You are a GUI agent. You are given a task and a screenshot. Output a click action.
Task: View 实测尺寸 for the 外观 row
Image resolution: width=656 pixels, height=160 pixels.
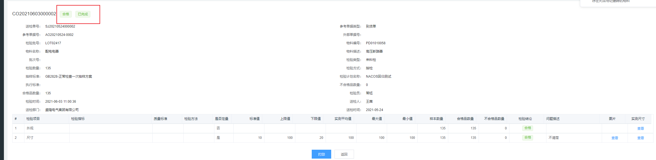(x=640, y=129)
